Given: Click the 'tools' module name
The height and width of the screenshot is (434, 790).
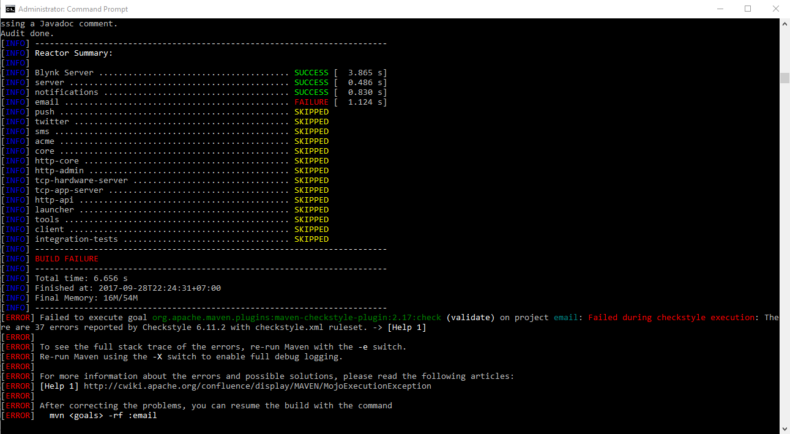Looking at the screenshot, I should (x=47, y=220).
